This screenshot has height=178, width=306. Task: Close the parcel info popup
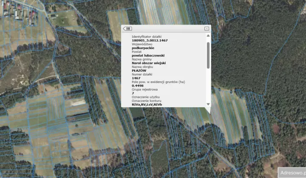click(207, 28)
